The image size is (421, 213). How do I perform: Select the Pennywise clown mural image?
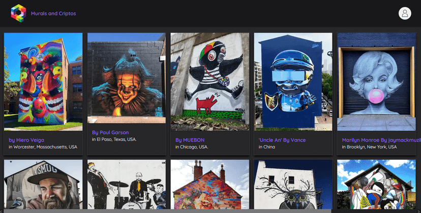coord(127,78)
